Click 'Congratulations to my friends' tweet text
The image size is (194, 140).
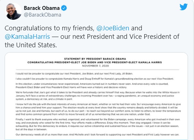50,28
